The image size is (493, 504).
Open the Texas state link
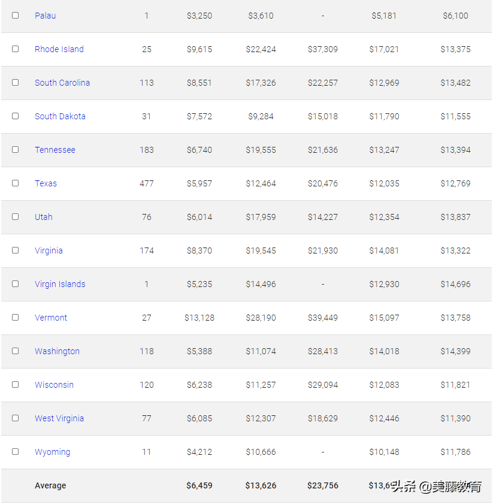click(46, 183)
